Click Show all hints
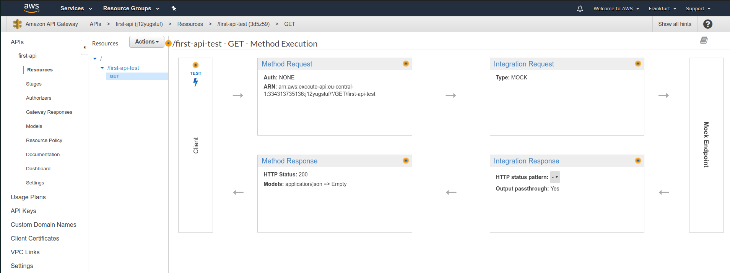730x273 pixels. [675, 24]
